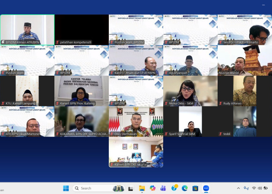
Task: Open File Explorer from the taskbar
Action: (x=142, y=188)
